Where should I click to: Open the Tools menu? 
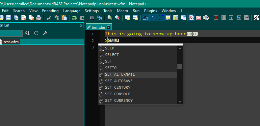108,11
